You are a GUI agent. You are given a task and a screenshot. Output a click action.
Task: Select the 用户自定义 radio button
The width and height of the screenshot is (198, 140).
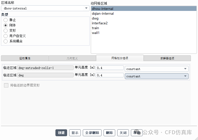click(6, 36)
